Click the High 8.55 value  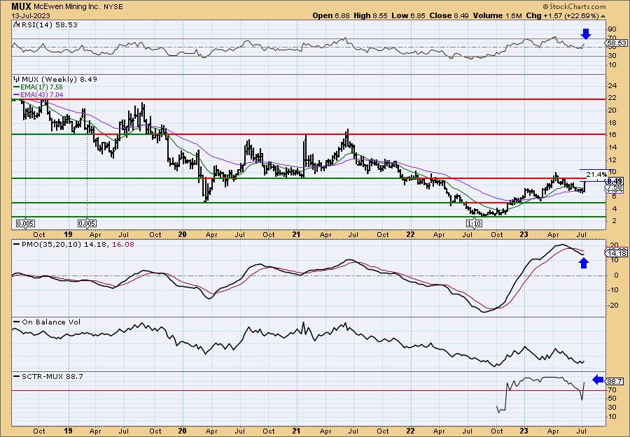coord(372,15)
